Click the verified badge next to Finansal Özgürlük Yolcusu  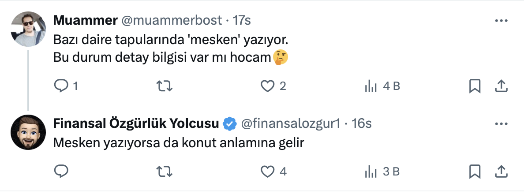point(229,124)
